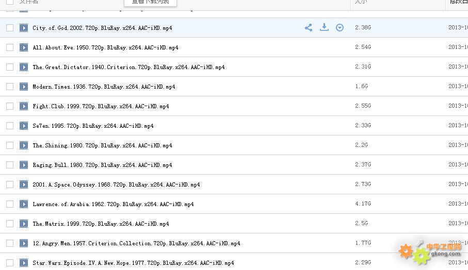This screenshot has width=468, height=270.
Task: Open file Se7en.1995.720p.BluRay.x264.AAC-iHD.mp4
Action: click(93, 126)
